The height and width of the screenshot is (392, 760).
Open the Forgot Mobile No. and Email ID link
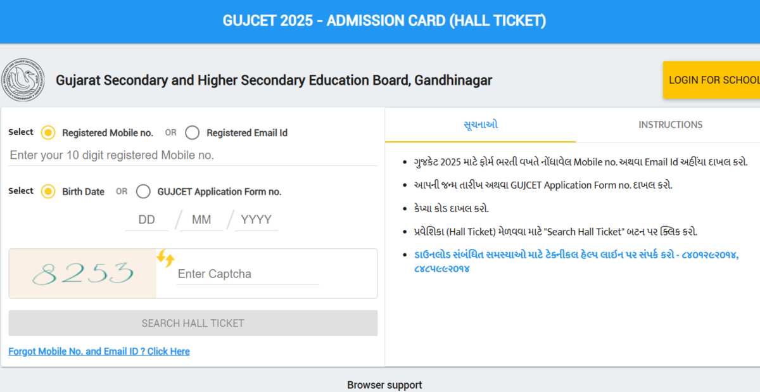tap(99, 351)
